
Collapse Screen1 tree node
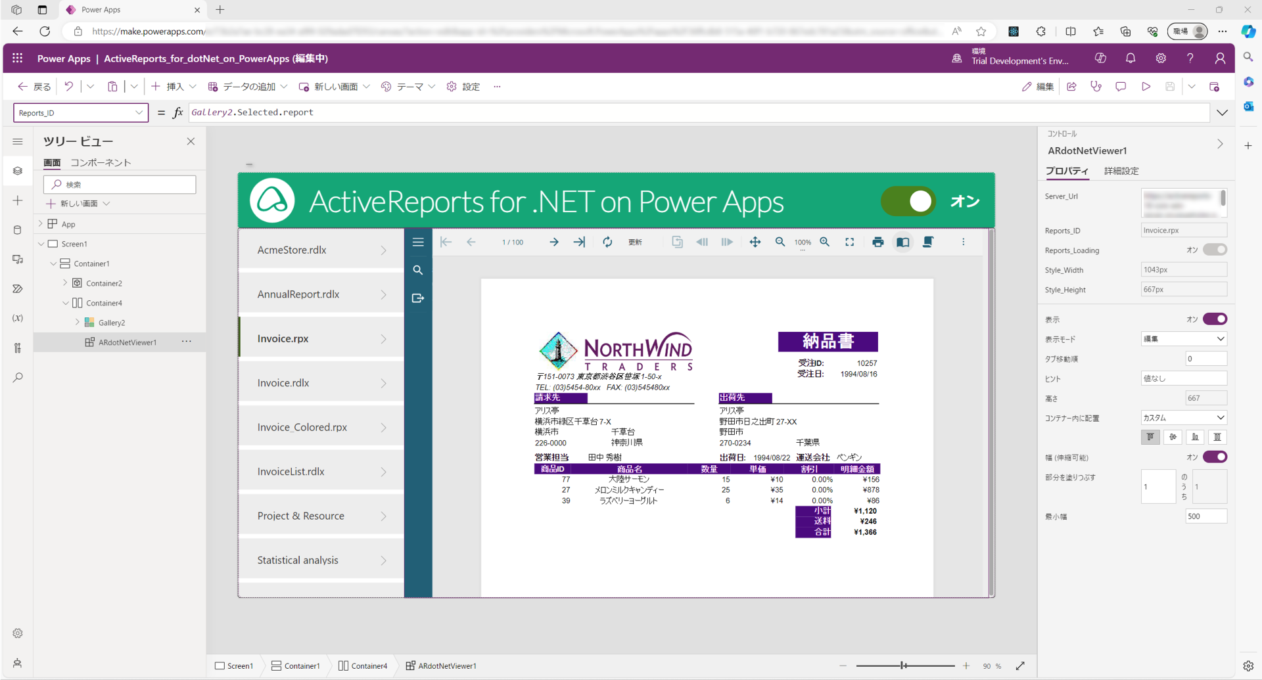pos(41,244)
